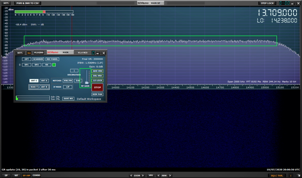Screen dimensions: 302x178
Task: Toggle the BIAS-T power option
Action: 34,87
